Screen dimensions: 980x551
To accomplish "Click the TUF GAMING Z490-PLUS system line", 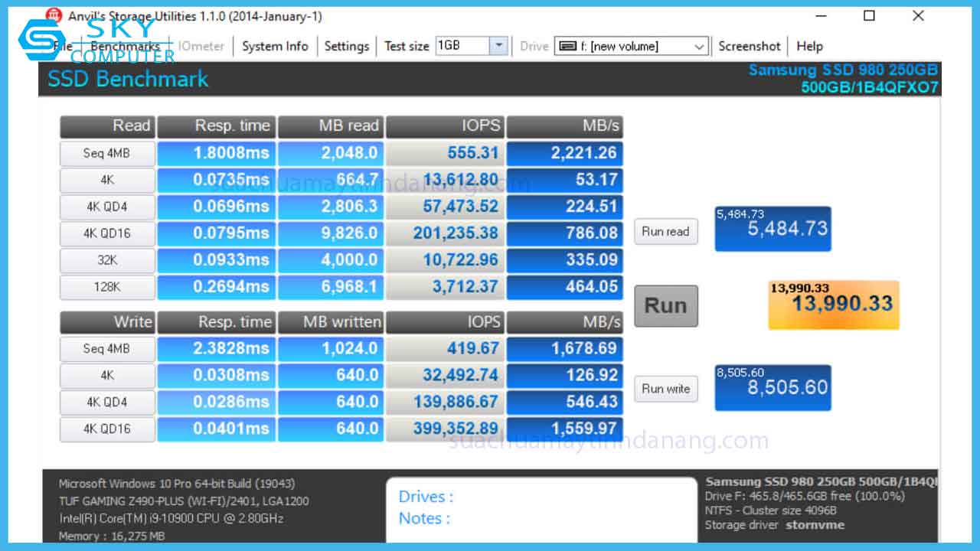I will point(184,501).
